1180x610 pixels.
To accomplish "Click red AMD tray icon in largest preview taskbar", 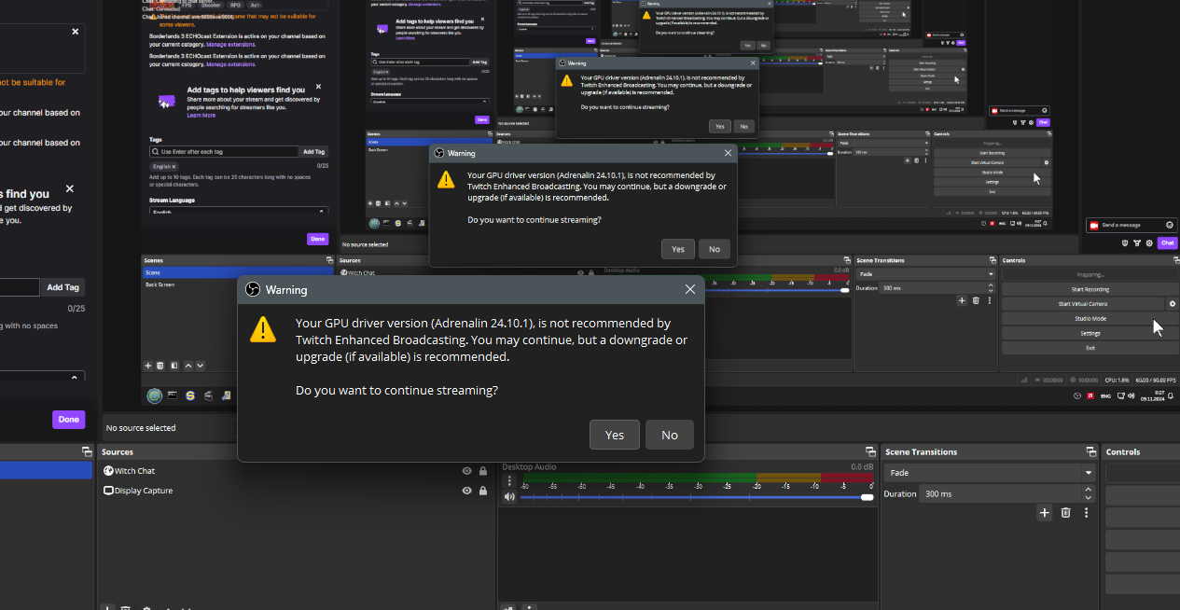I will [x=1090, y=395].
